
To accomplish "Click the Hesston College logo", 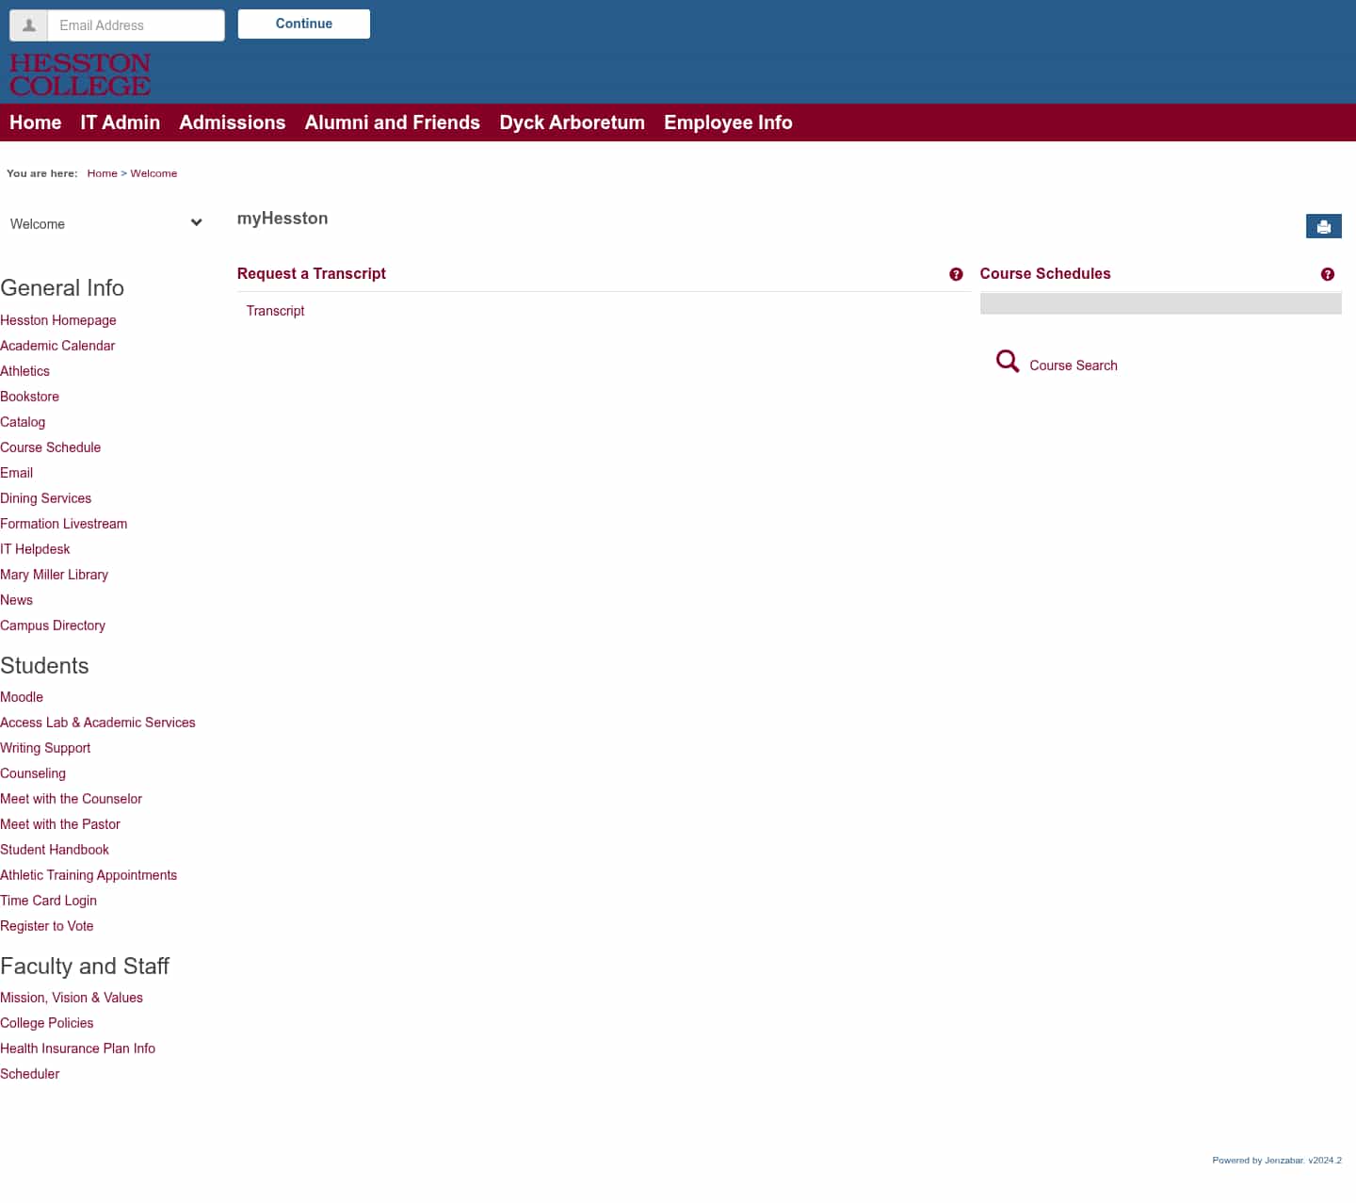I will tap(80, 74).
